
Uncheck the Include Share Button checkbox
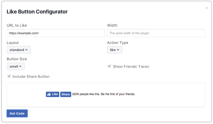(9, 76)
